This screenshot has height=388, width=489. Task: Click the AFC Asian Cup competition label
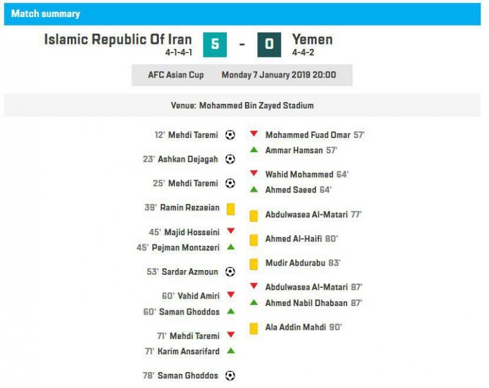pyautogui.click(x=176, y=75)
